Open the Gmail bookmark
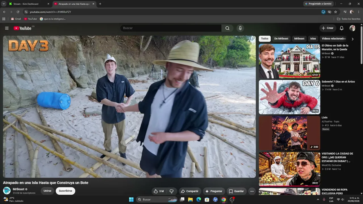The width and height of the screenshot is (363, 204). pos(16,19)
